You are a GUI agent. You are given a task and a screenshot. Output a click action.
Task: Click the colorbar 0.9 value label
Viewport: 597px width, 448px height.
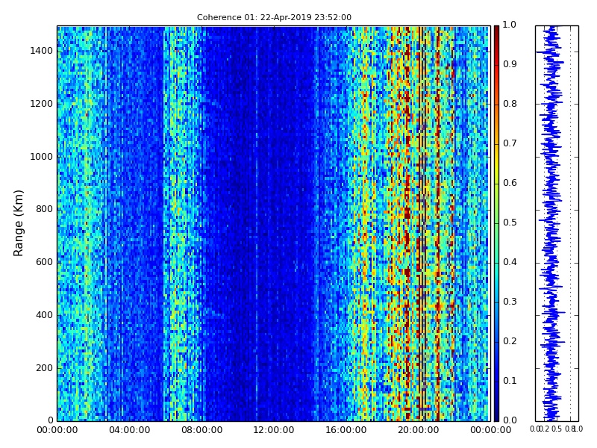click(510, 64)
